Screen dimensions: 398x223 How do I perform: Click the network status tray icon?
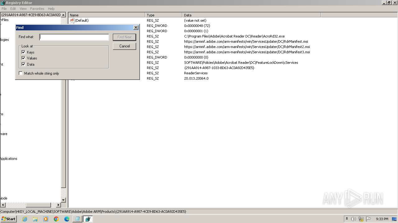pyautogui.click(x=361, y=219)
